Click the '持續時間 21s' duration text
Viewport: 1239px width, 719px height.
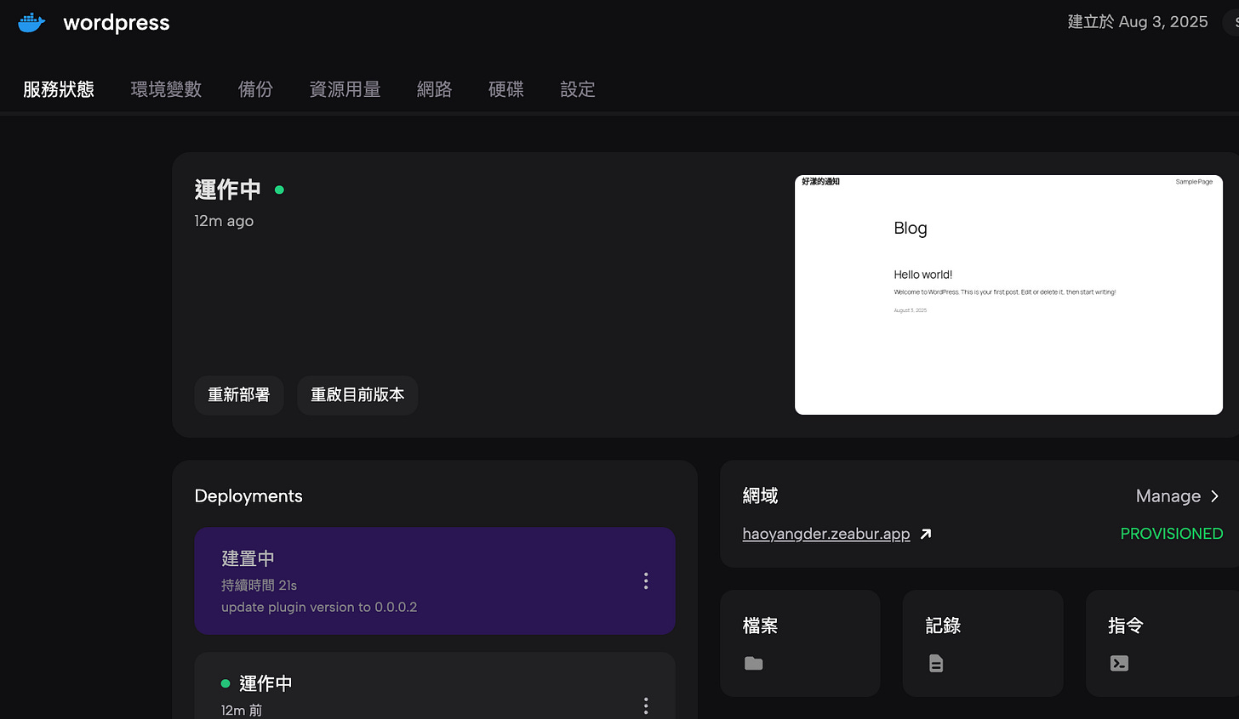259,585
